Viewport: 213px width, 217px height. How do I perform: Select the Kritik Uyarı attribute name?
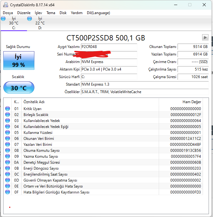tap(32, 109)
